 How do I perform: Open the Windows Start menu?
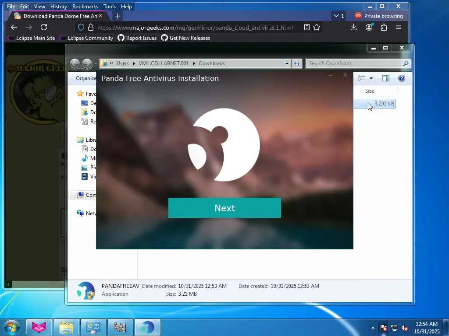click(11, 327)
